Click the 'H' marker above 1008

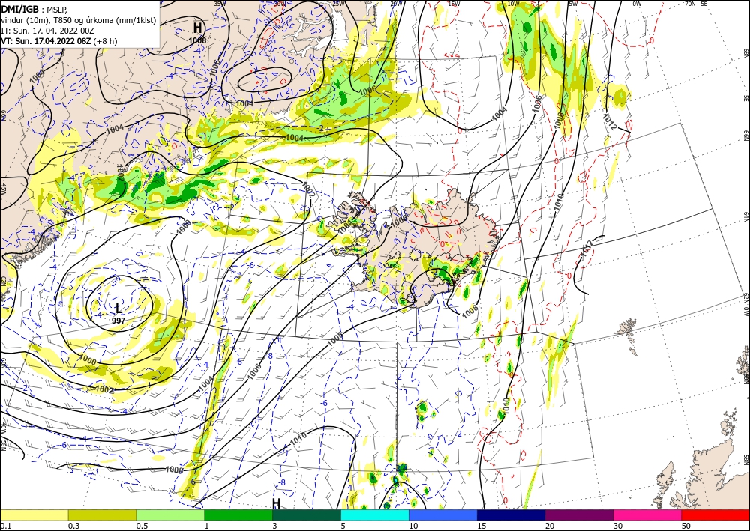pos(197,27)
